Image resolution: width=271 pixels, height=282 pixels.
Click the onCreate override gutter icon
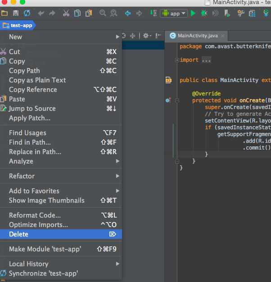[x=168, y=100]
